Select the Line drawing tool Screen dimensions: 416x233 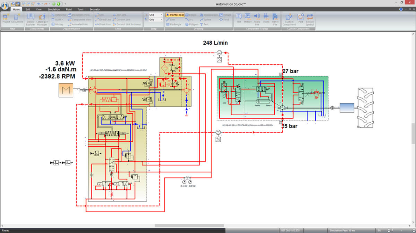pyautogui.click(x=171, y=19)
